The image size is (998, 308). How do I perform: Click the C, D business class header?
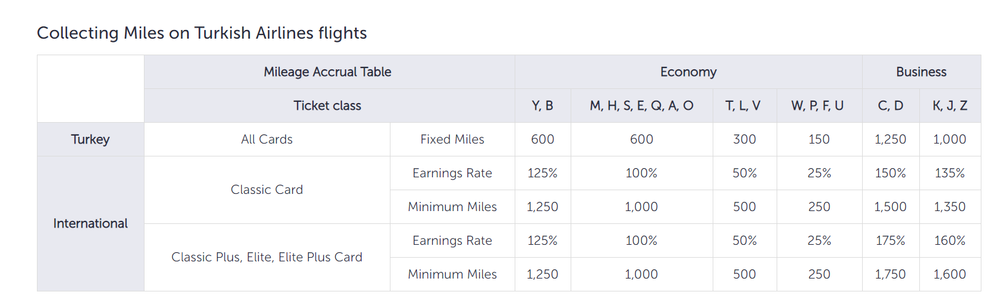(x=890, y=106)
